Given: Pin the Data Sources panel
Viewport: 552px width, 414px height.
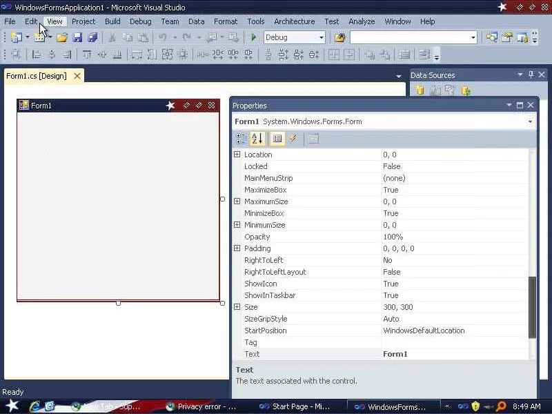Looking at the screenshot, I should [x=531, y=75].
